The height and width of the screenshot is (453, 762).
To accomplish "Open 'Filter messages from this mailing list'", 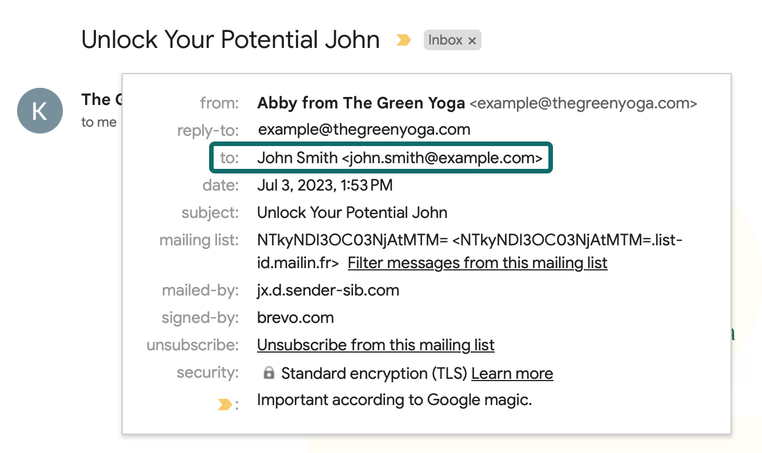I will (x=478, y=262).
